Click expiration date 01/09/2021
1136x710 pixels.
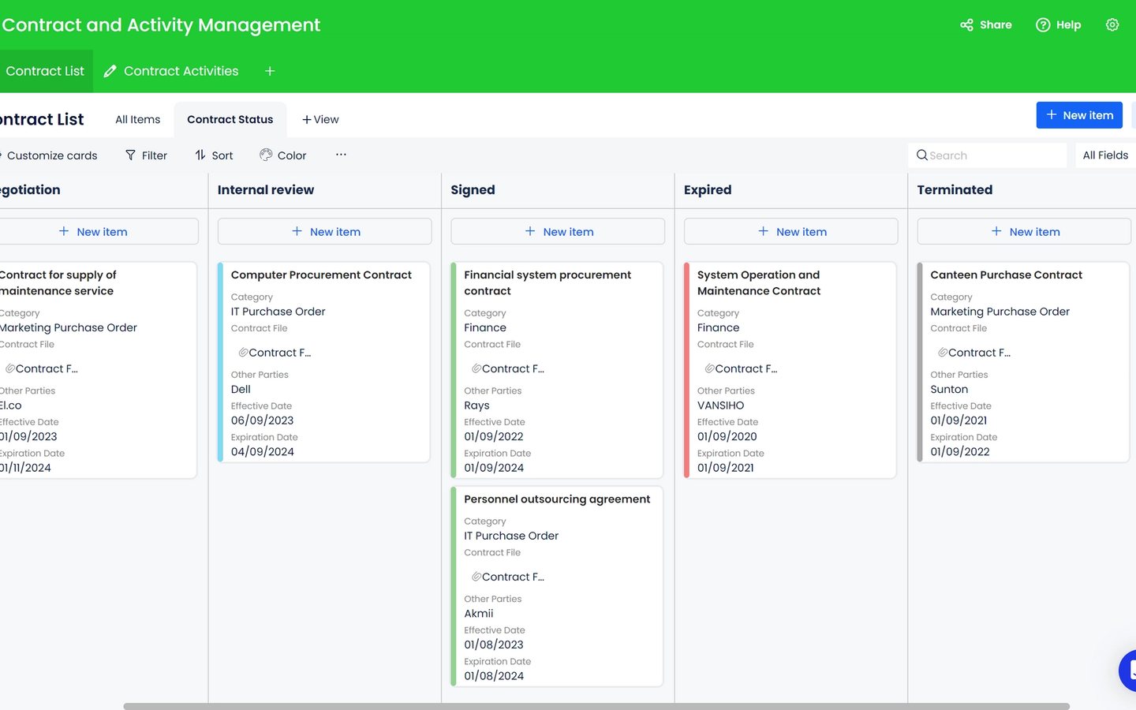pos(726,467)
